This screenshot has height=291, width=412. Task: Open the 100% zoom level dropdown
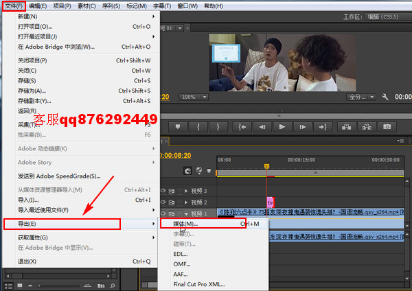[194, 97]
